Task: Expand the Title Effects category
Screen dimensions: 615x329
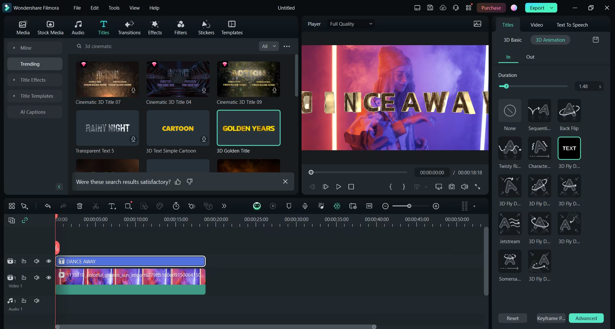Action: 33,80
